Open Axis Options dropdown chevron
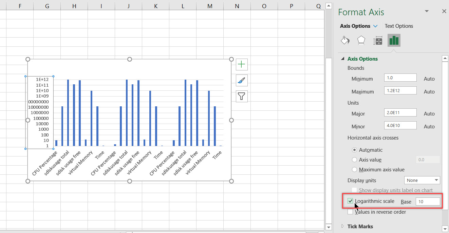 click(375, 26)
